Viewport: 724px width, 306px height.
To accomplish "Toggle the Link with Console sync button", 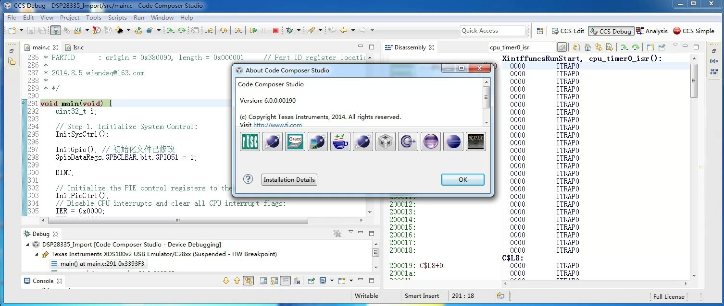I will 249,281.
